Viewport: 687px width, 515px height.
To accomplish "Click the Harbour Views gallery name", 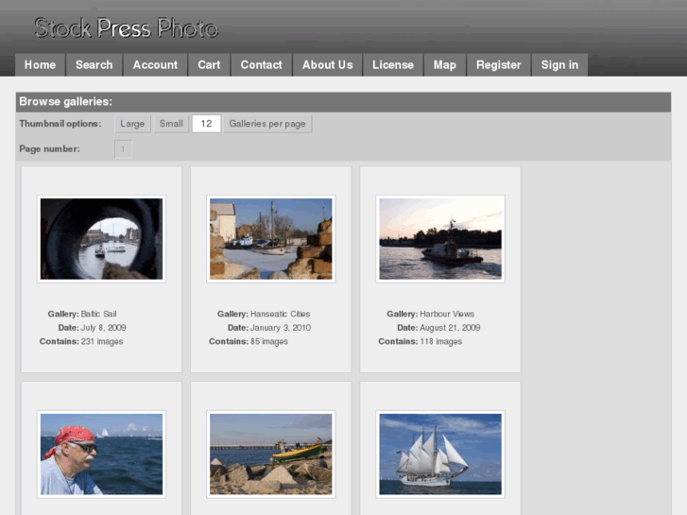I will click(447, 314).
